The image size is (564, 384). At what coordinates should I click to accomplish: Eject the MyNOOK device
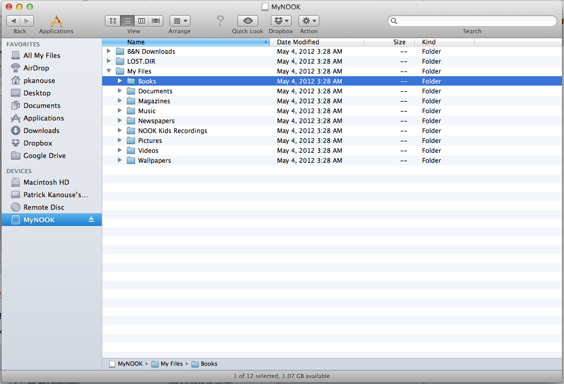(x=91, y=220)
